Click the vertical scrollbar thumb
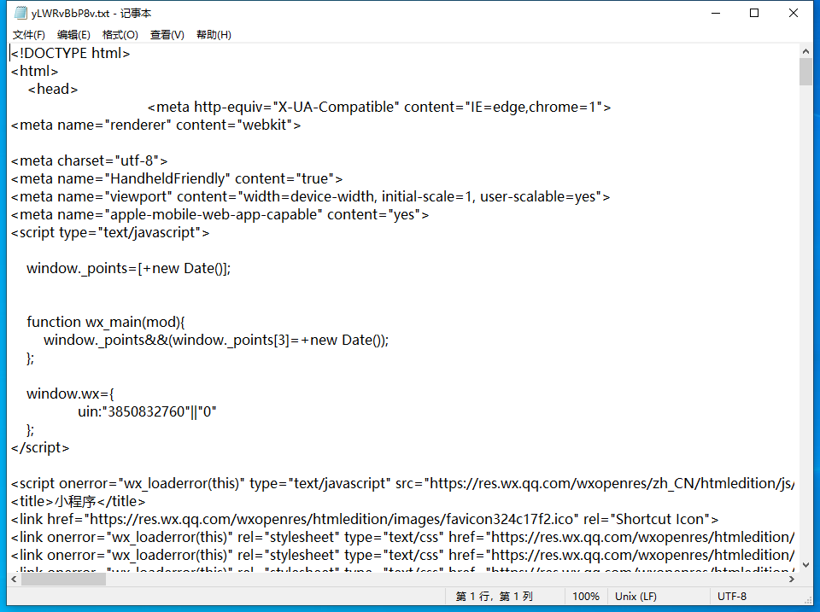The height and width of the screenshot is (612, 820). click(x=805, y=72)
